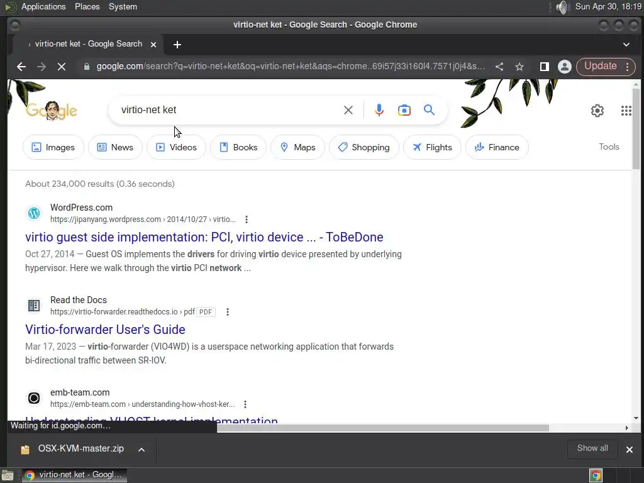Filter results by News

point(116,147)
